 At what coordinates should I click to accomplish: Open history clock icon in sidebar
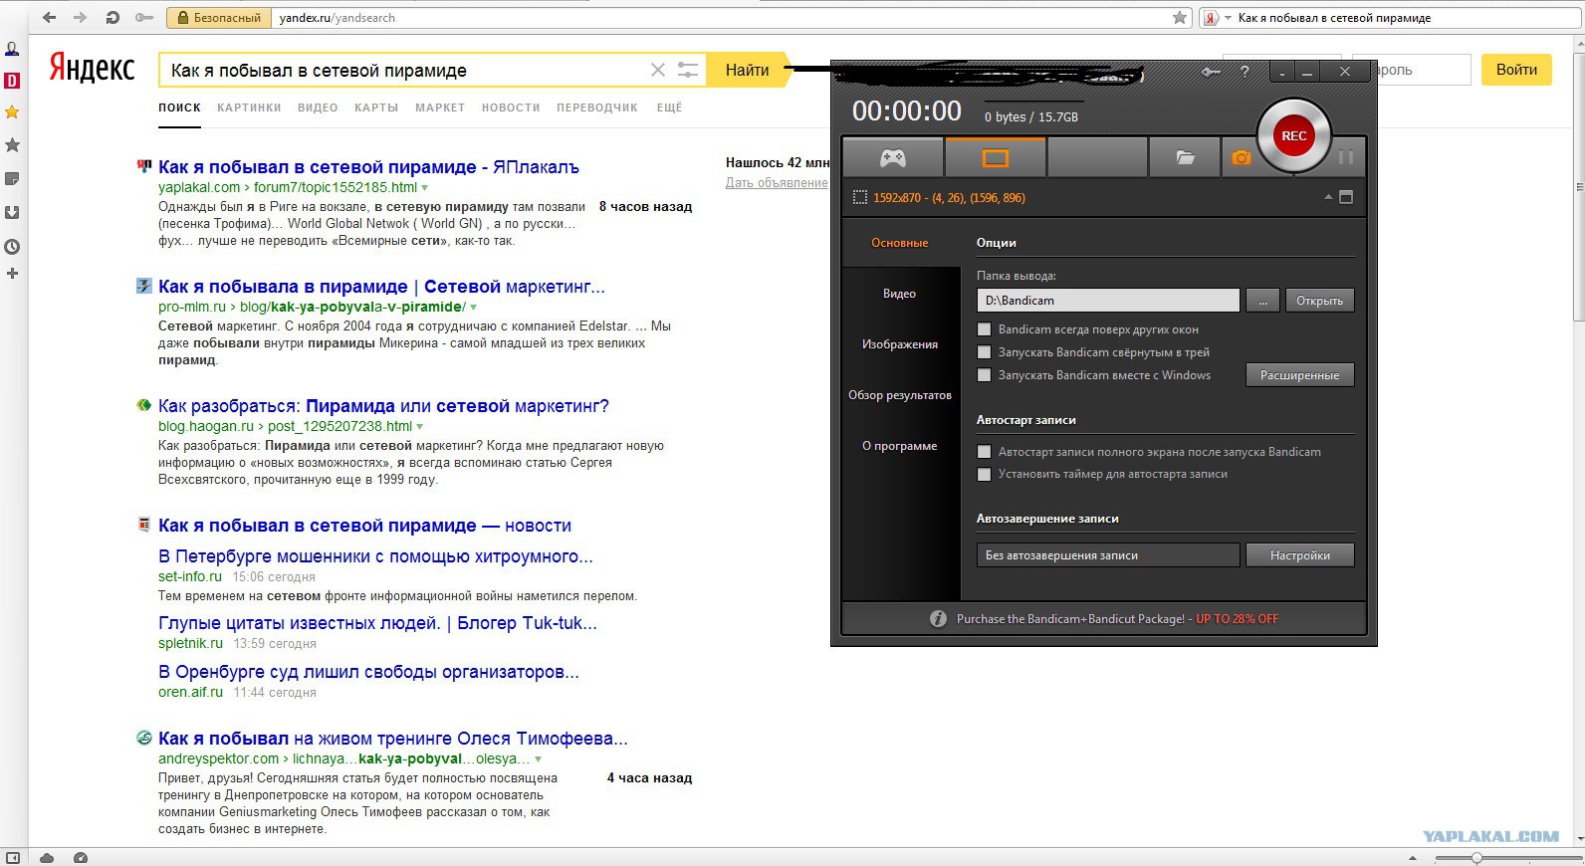pyautogui.click(x=12, y=247)
